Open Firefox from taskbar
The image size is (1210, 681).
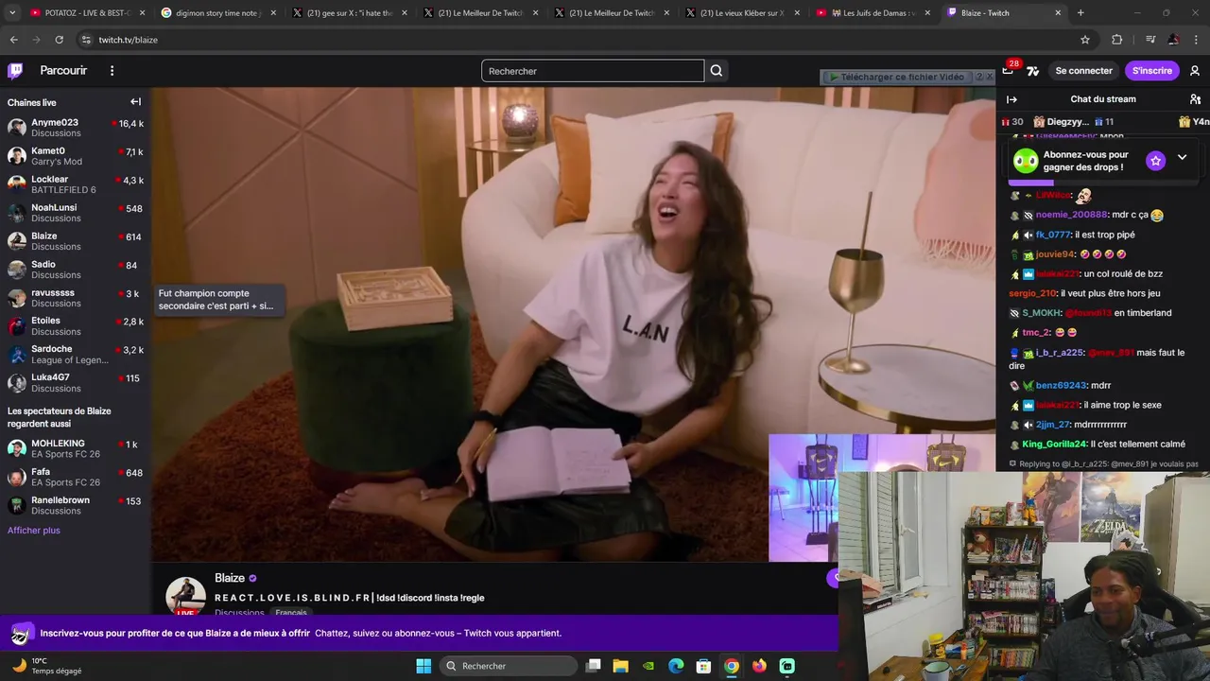coord(759,666)
